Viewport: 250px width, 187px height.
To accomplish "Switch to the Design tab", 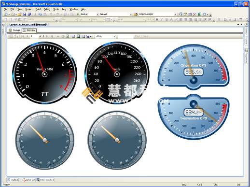I will (14, 30).
